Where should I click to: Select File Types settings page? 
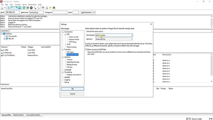click(x=70, y=52)
